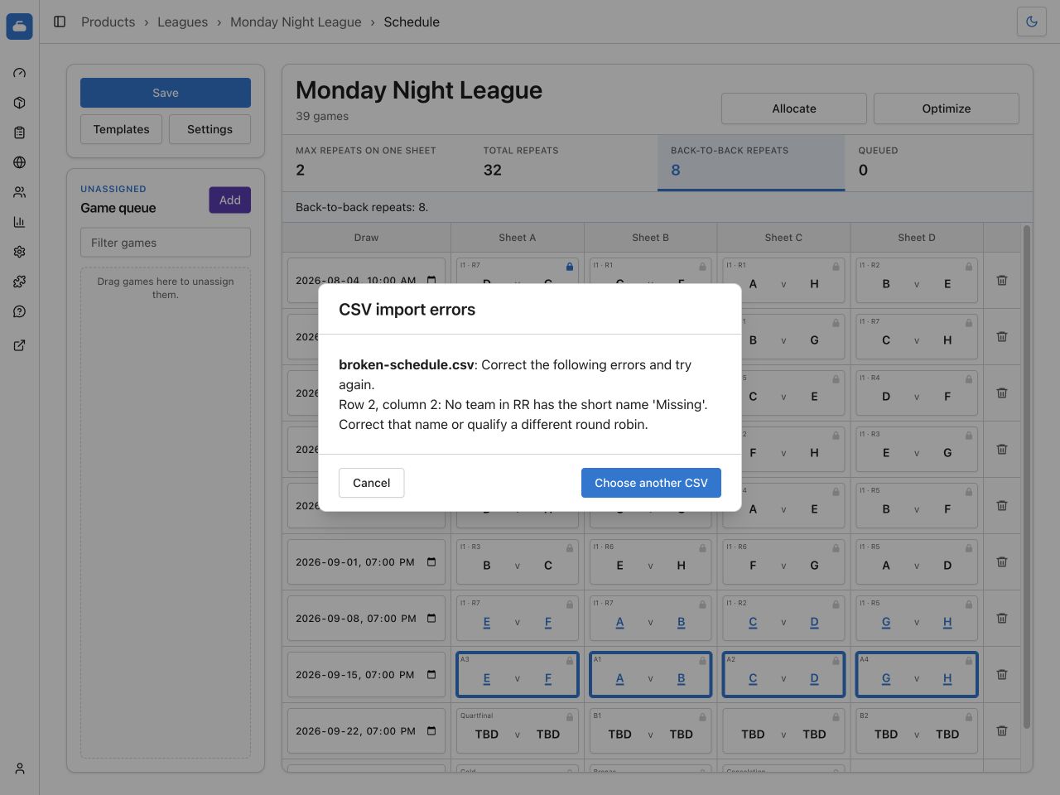
Task: Focus the Filter games input field
Action: point(166,243)
